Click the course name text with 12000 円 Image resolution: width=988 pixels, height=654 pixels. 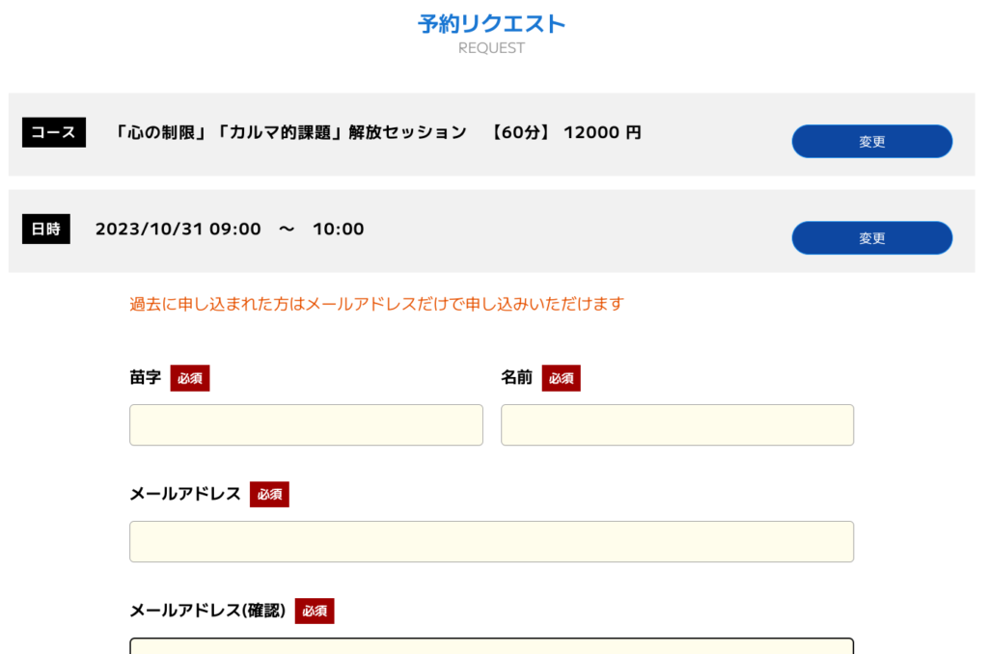tap(376, 132)
